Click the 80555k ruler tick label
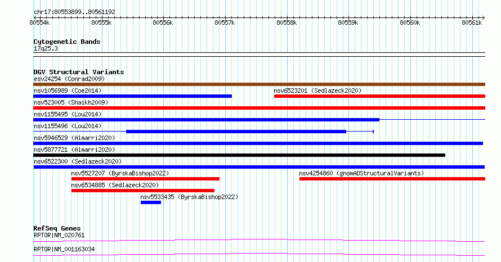The image size is (501, 262). [x=101, y=22]
